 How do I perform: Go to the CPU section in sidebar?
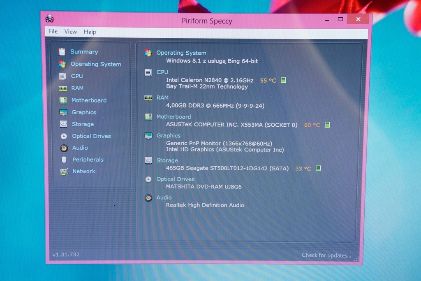[77, 76]
